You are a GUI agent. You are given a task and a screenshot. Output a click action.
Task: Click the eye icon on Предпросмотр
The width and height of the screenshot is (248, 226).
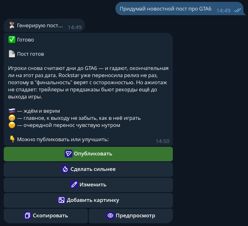(110, 215)
